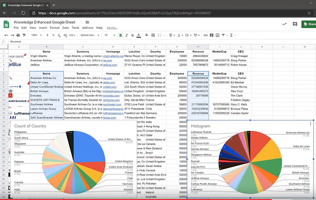Open the 123 more formats dropdown
Viewport: 316px width, 200px height.
pos(72,35)
